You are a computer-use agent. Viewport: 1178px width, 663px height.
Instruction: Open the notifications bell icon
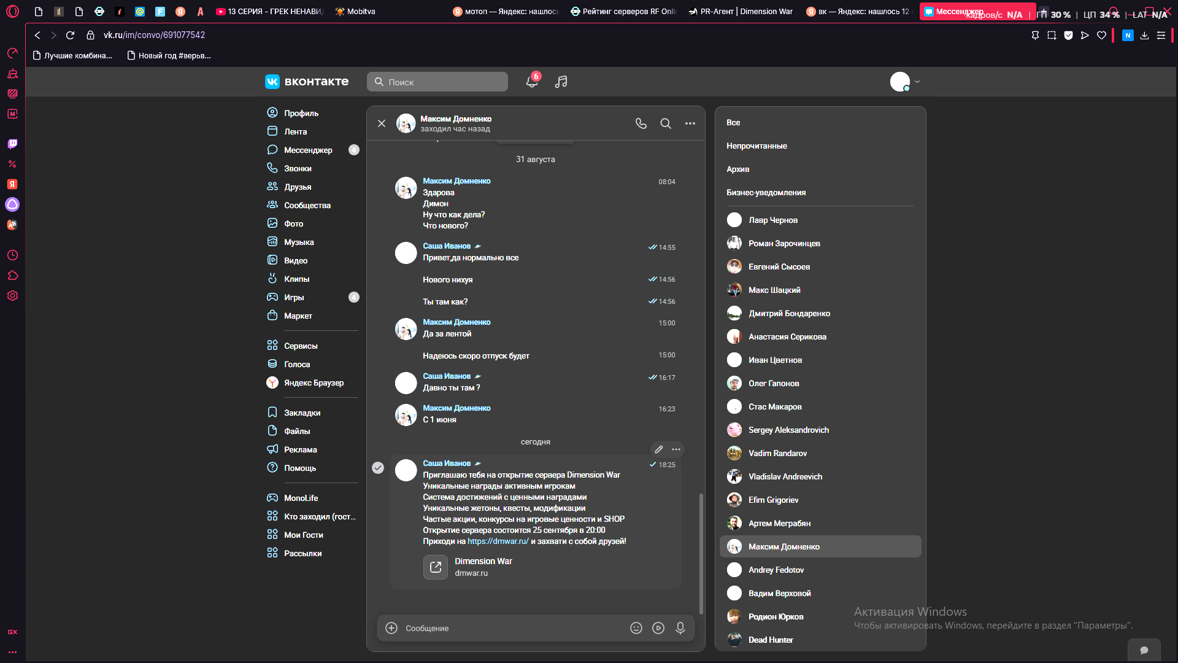(x=532, y=82)
